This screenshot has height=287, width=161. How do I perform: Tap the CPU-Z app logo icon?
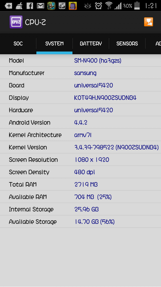click(x=16, y=22)
